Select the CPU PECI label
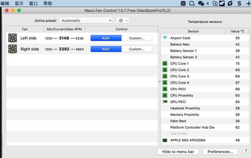This screenshot has height=158, width=251. pos(178,89)
